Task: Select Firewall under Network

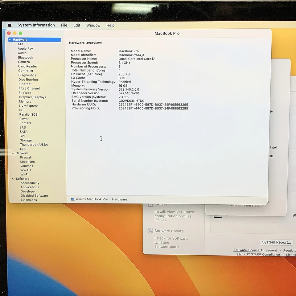Action: 26,157
